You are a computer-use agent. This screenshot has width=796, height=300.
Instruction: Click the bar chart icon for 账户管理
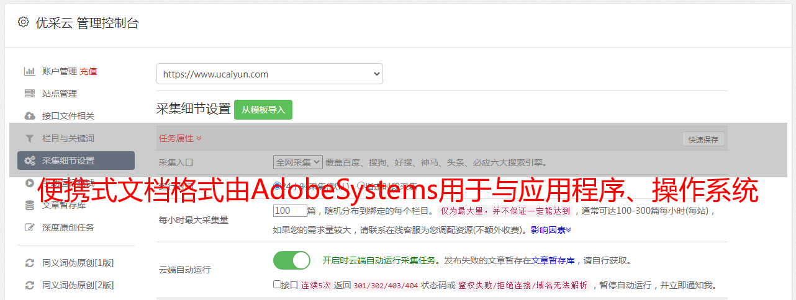point(29,71)
